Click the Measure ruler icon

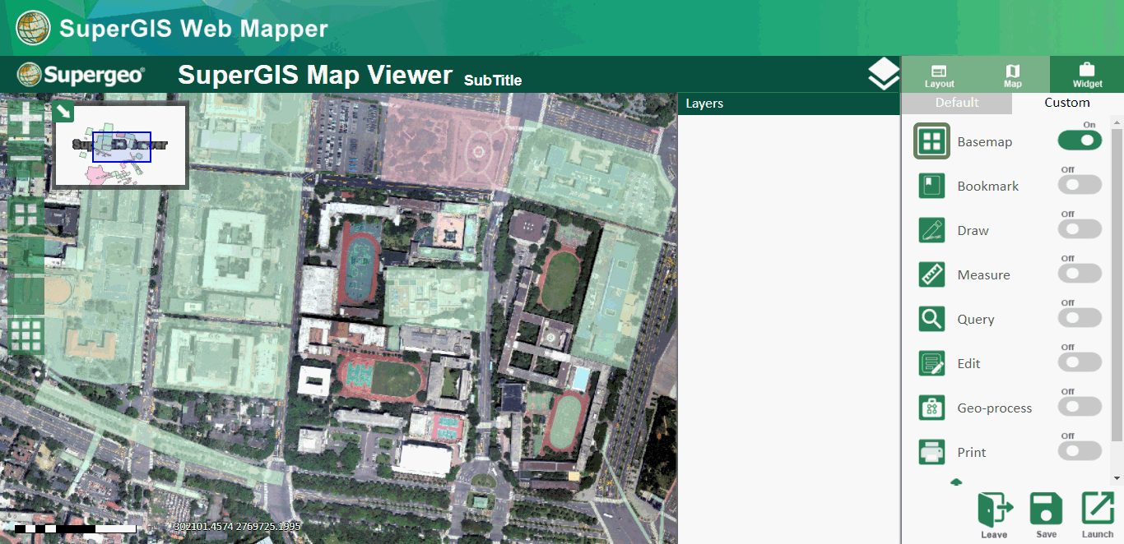931,274
